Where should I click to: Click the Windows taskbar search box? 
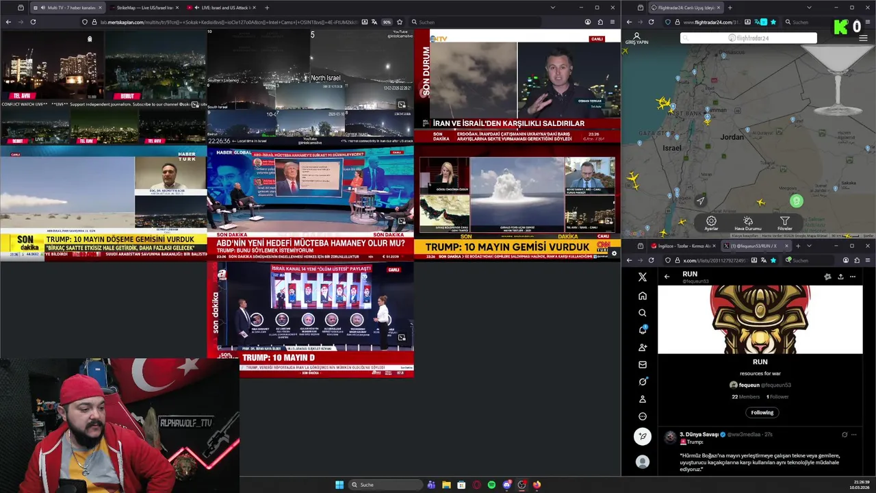(x=385, y=485)
